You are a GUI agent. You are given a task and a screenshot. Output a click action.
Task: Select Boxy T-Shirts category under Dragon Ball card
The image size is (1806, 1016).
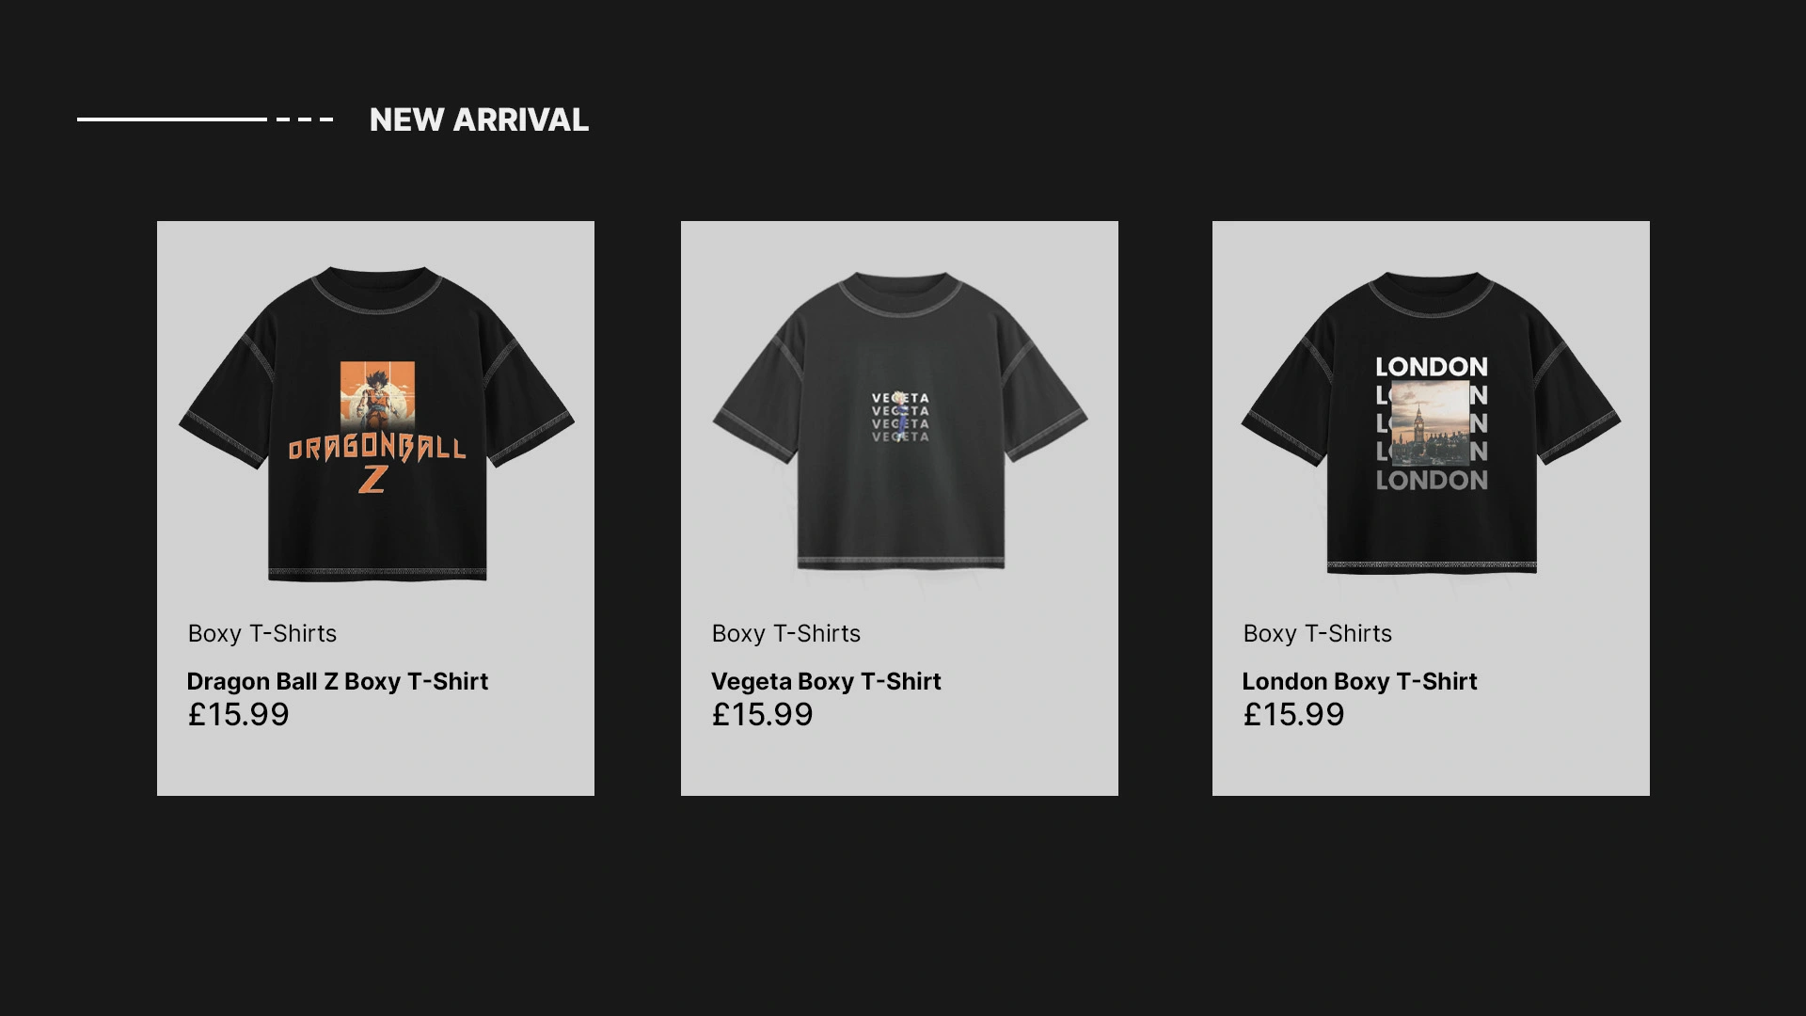coord(262,633)
